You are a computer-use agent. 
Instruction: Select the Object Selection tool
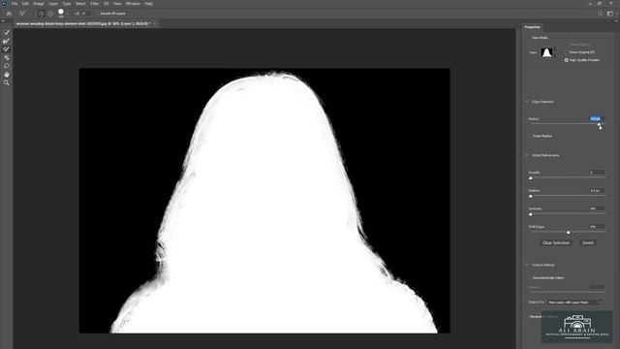pos(7,58)
